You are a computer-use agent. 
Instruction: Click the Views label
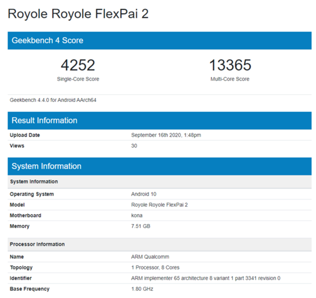click(17, 146)
